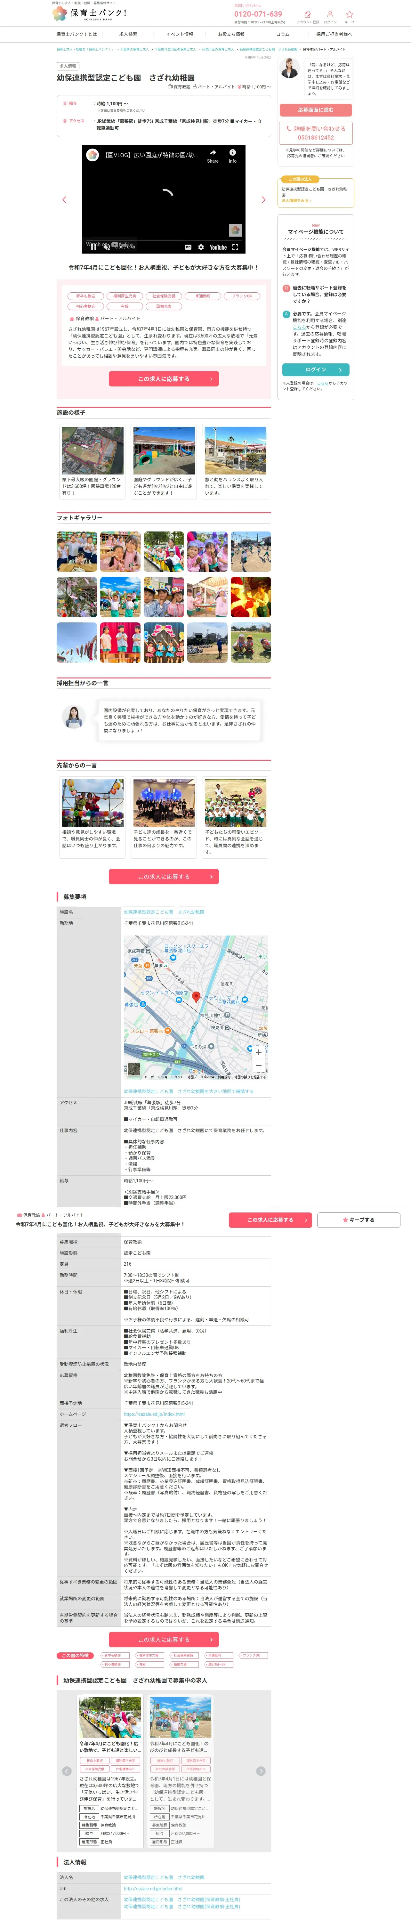Screen dimensions: 411x1921
Task: Open the 保育士バンク！とは menu
Action: (77, 34)
